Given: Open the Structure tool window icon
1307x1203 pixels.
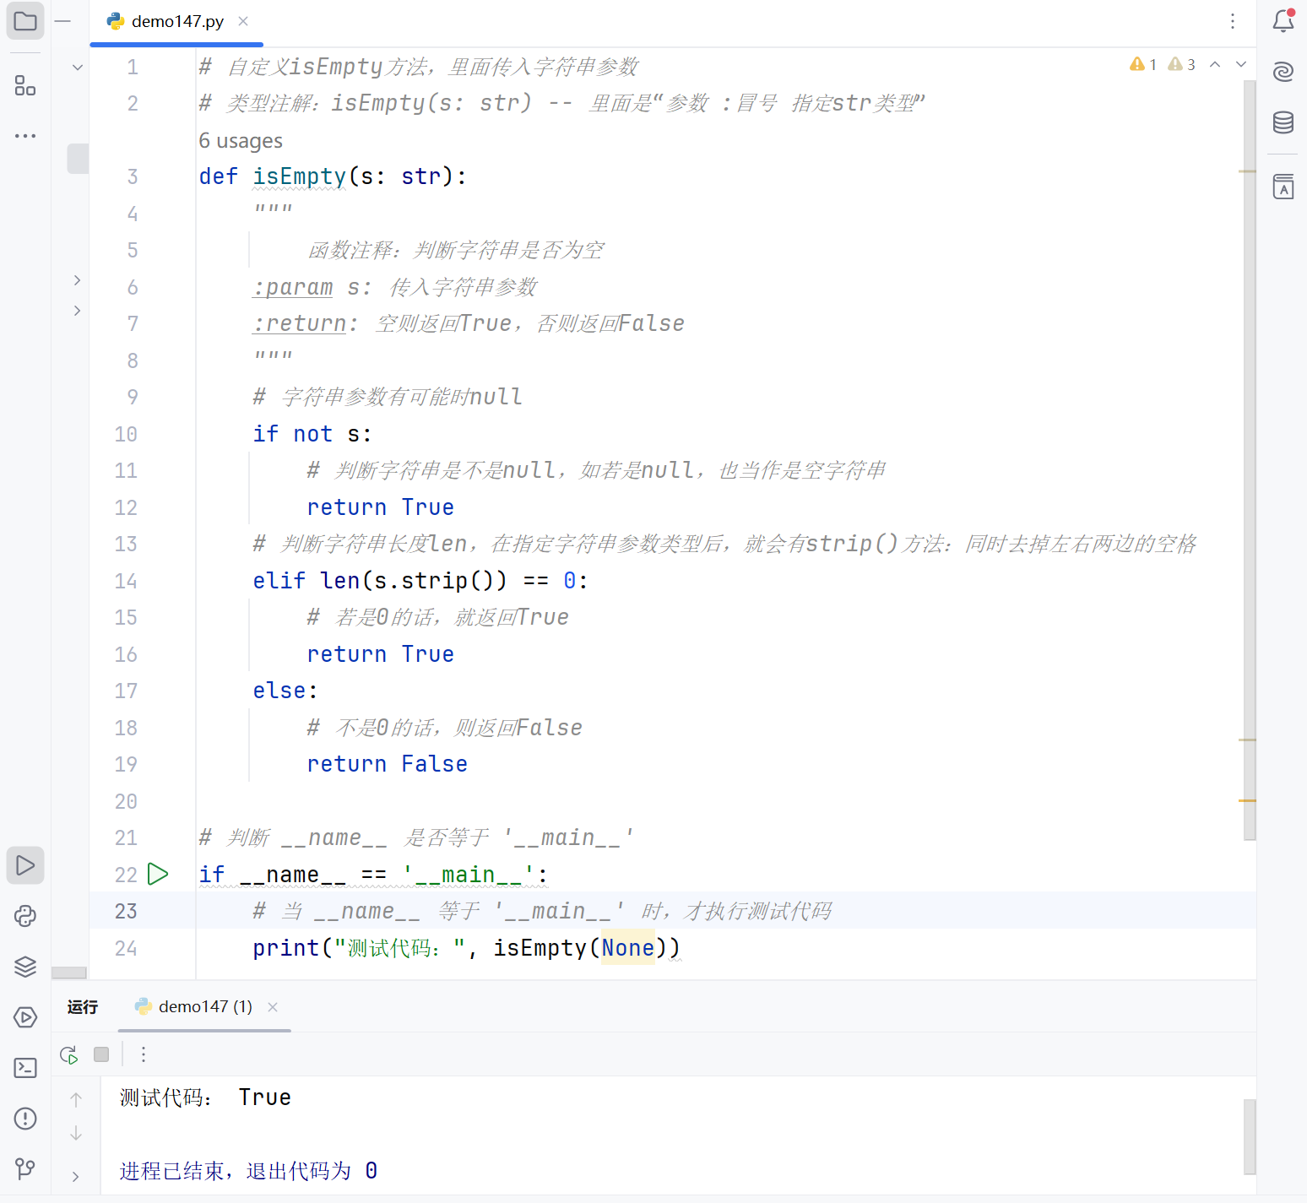Looking at the screenshot, I should click(25, 85).
